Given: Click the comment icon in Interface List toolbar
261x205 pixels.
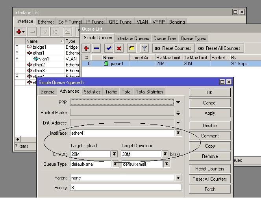Looking at the screenshot, I should tap(67, 31).
